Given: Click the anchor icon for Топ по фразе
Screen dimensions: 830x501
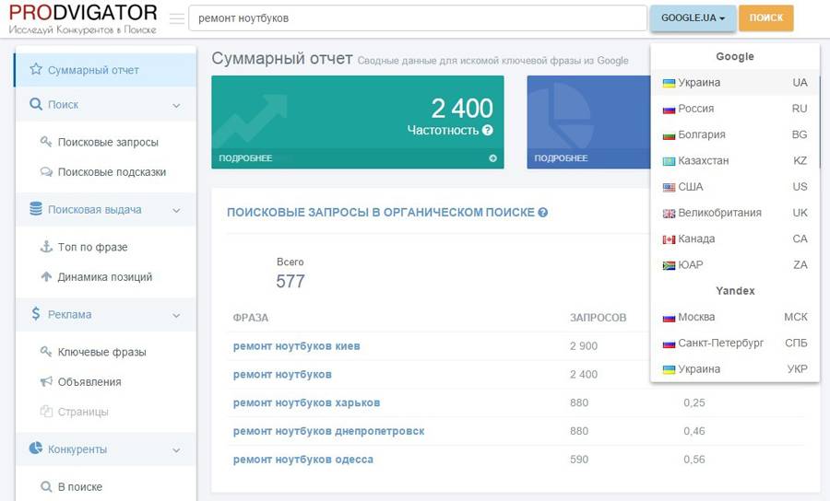Looking at the screenshot, I should click(47, 246).
